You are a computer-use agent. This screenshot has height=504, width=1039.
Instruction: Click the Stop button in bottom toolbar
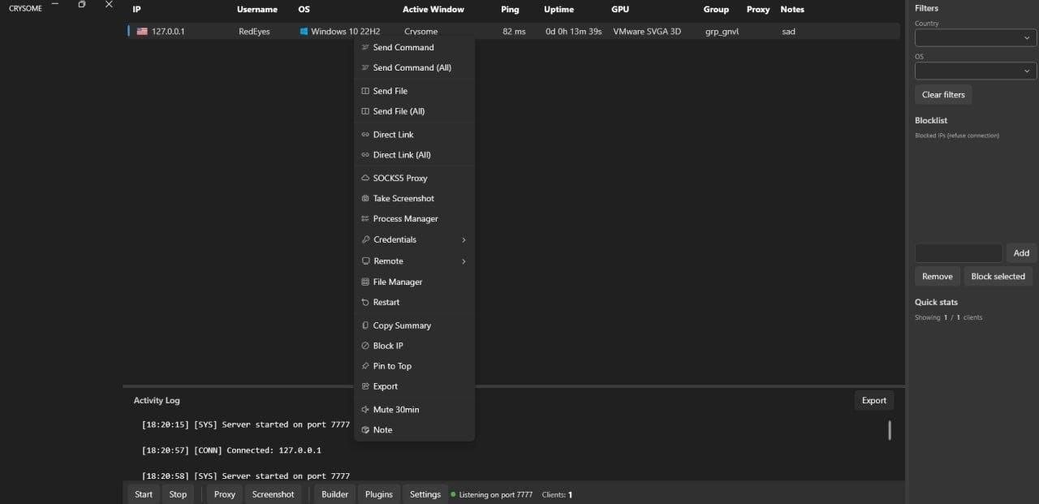pyautogui.click(x=178, y=494)
